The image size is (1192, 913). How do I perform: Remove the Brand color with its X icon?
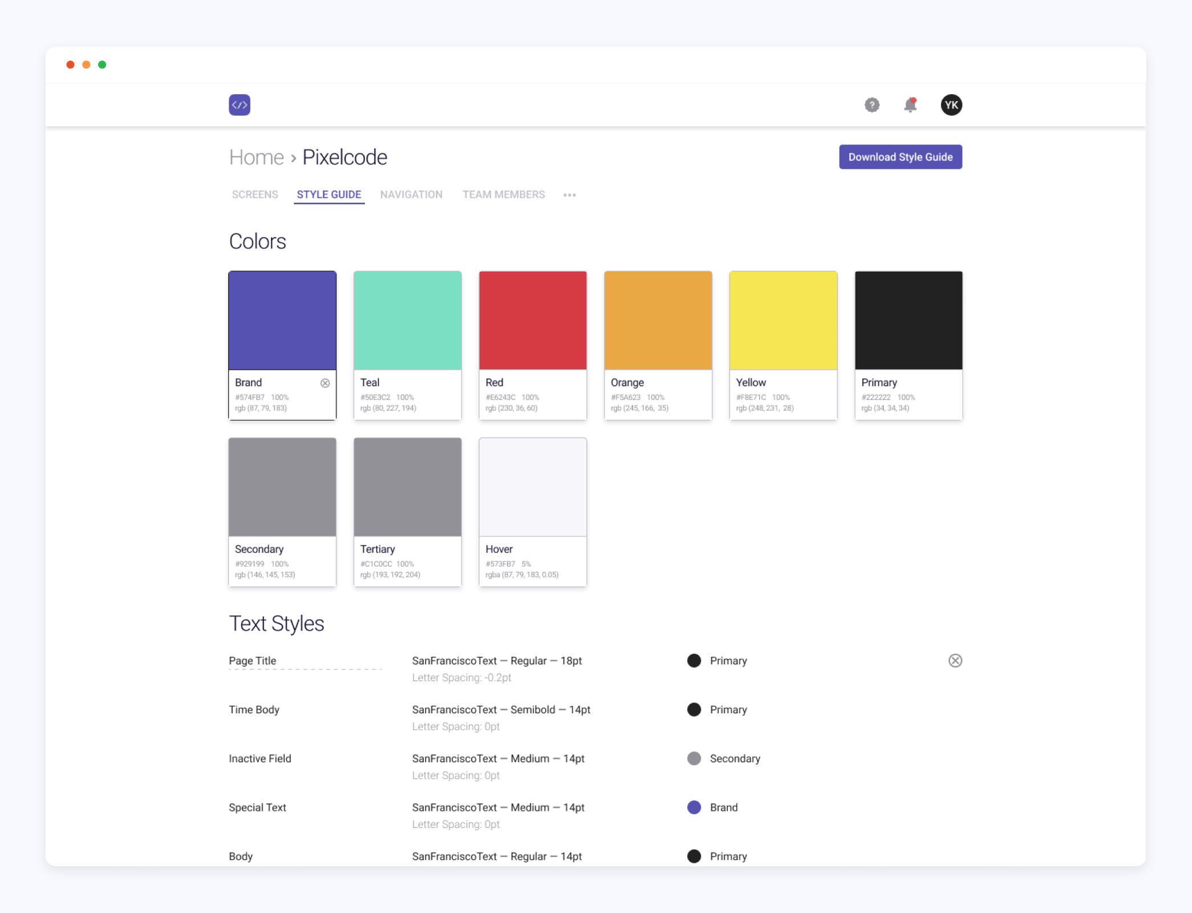click(325, 383)
